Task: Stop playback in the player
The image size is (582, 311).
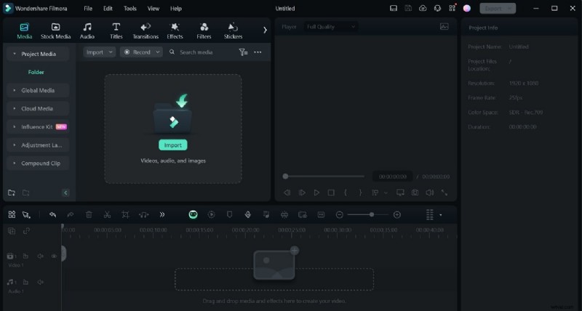Action: (x=331, y=193)
